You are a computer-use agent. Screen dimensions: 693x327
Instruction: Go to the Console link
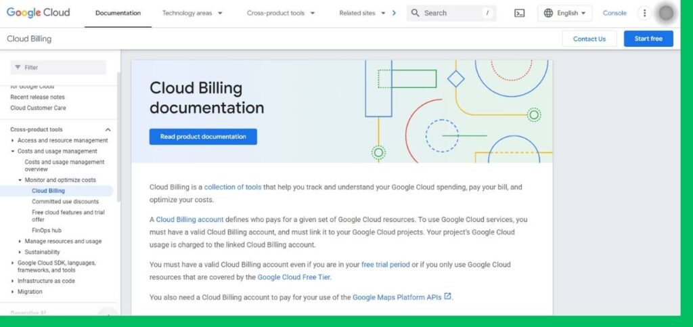pos(614,14)
